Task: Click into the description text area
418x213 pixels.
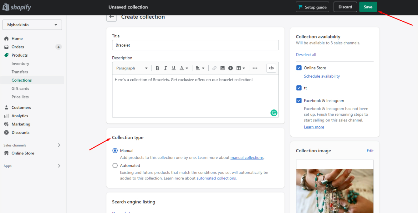Action: coord(195,96)
